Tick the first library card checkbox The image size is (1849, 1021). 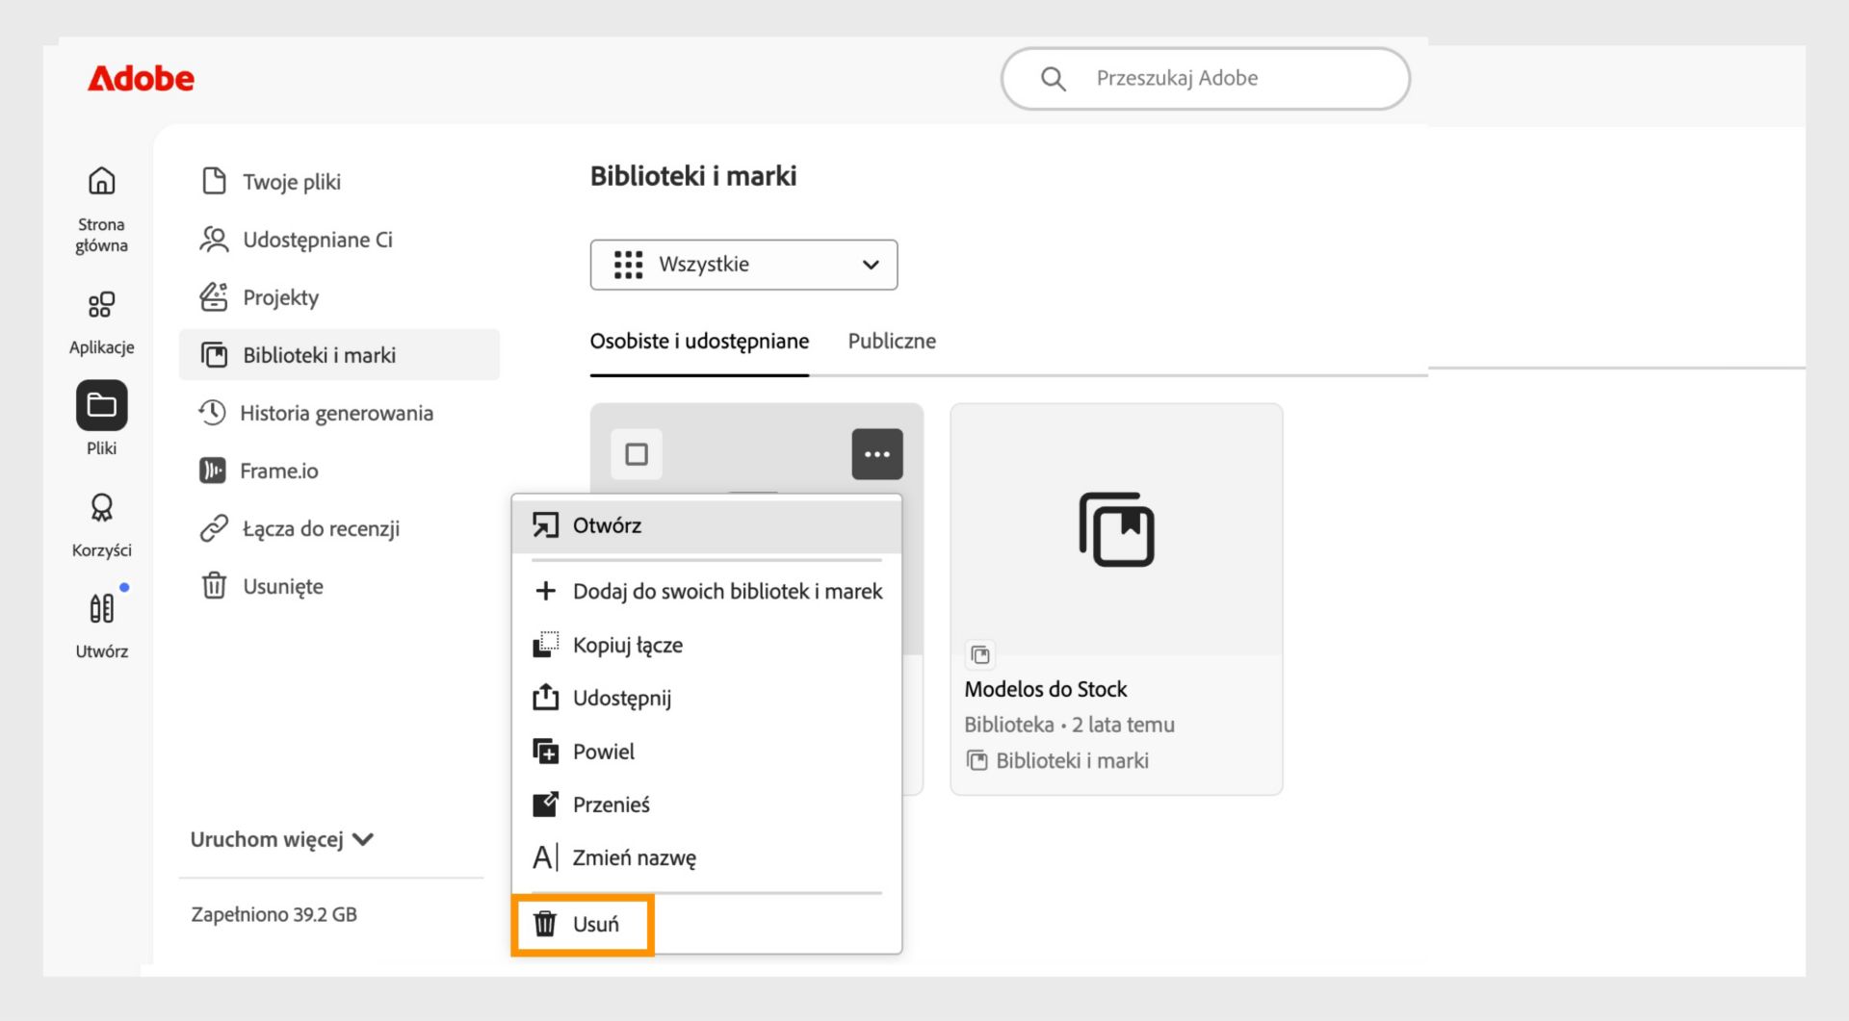pyautogui.click(x=637, y=454)
